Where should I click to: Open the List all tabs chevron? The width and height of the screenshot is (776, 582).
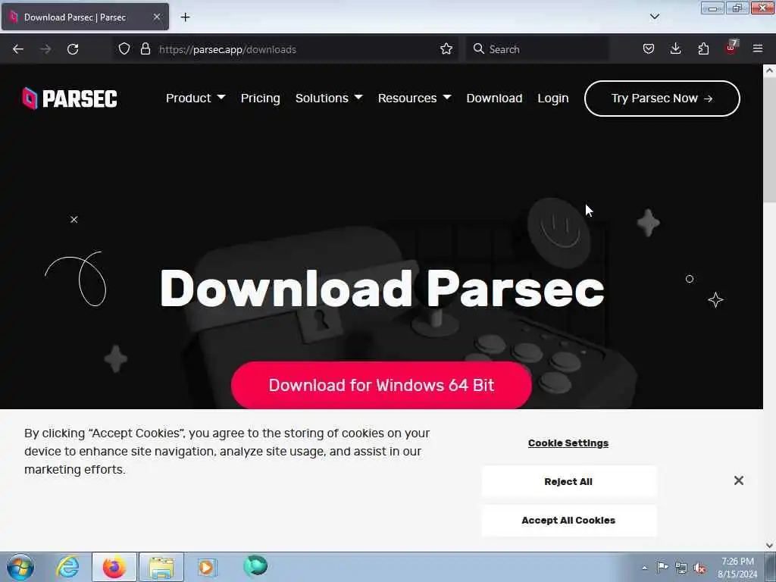pyautogui.click(x=654, y=17)
